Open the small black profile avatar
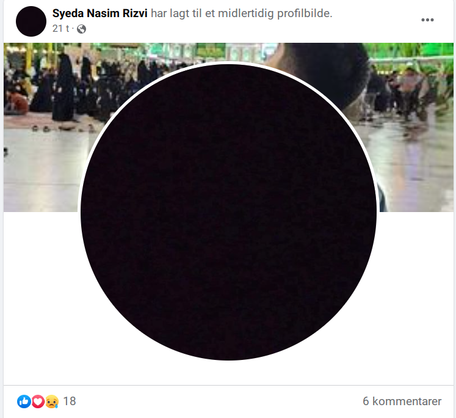The image size is (456, 418). click(31, 21)
